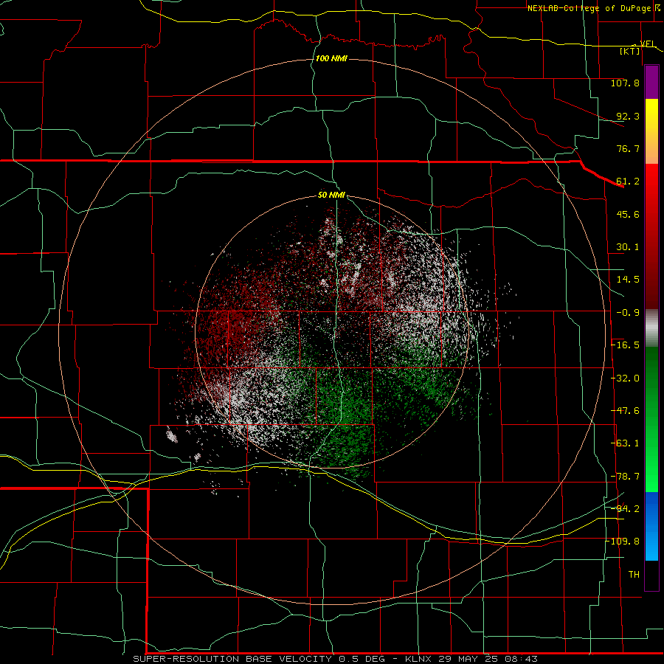The width and height of the screenshot is (664, 664).
Task: Click the VEL [KT] legend heading
Action: (x=637, y=47)
